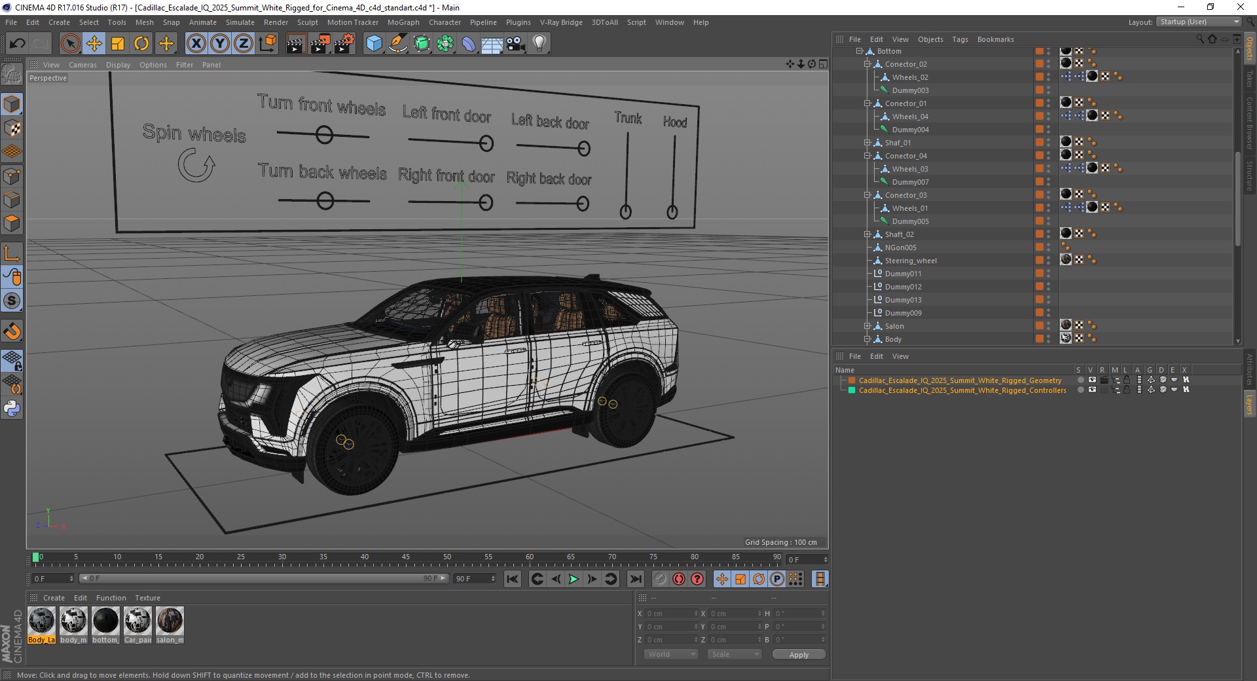Add a Camera object icon
The width and height of the screenshot is (1257, 681).
pyautogui.click(x=516, y=44)
